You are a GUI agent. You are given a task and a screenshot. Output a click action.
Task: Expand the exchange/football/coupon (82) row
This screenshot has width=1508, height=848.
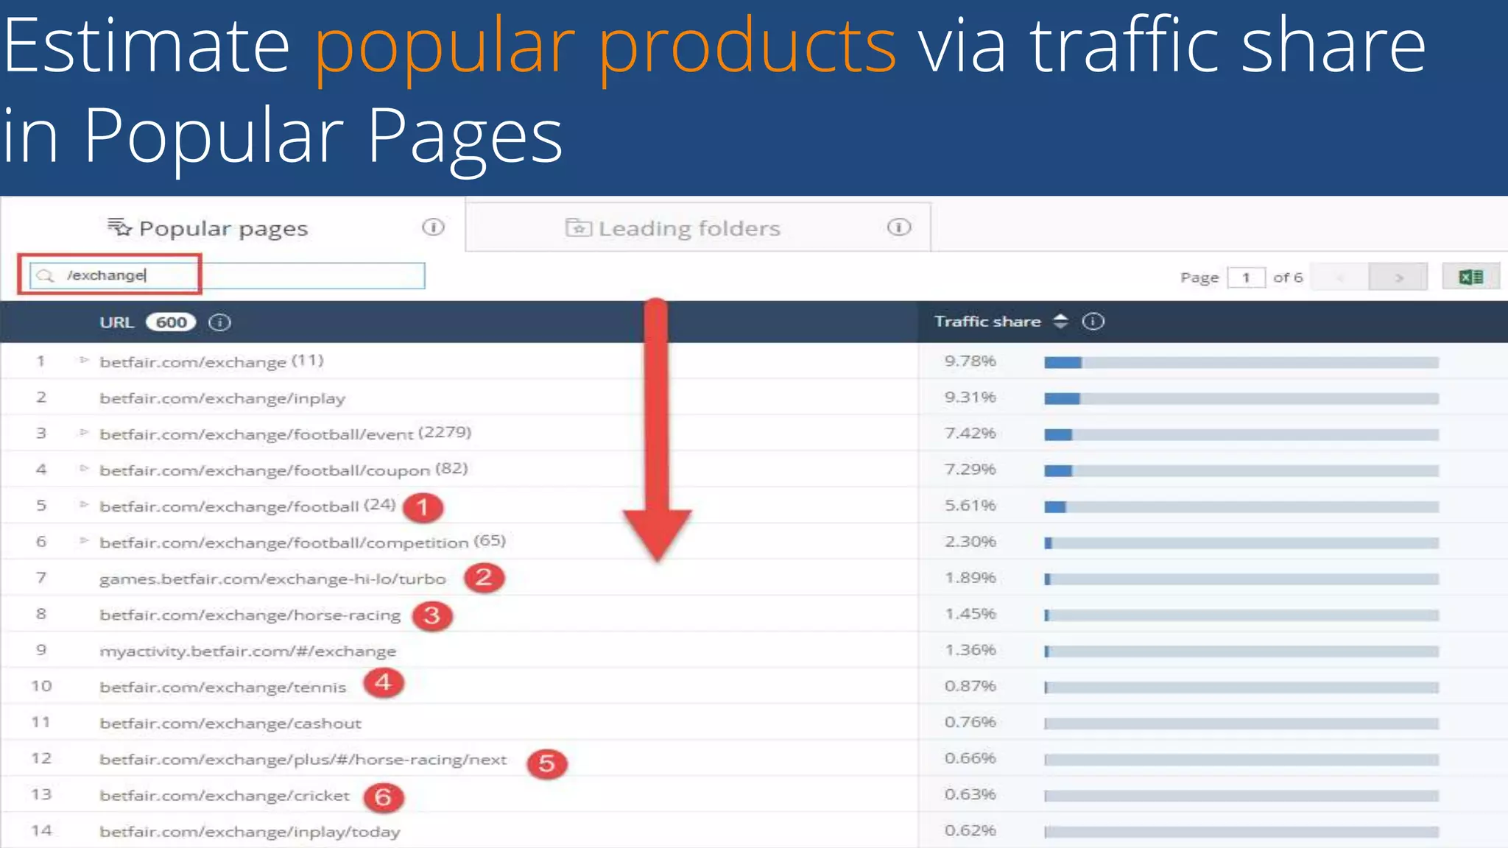point(84,469)
